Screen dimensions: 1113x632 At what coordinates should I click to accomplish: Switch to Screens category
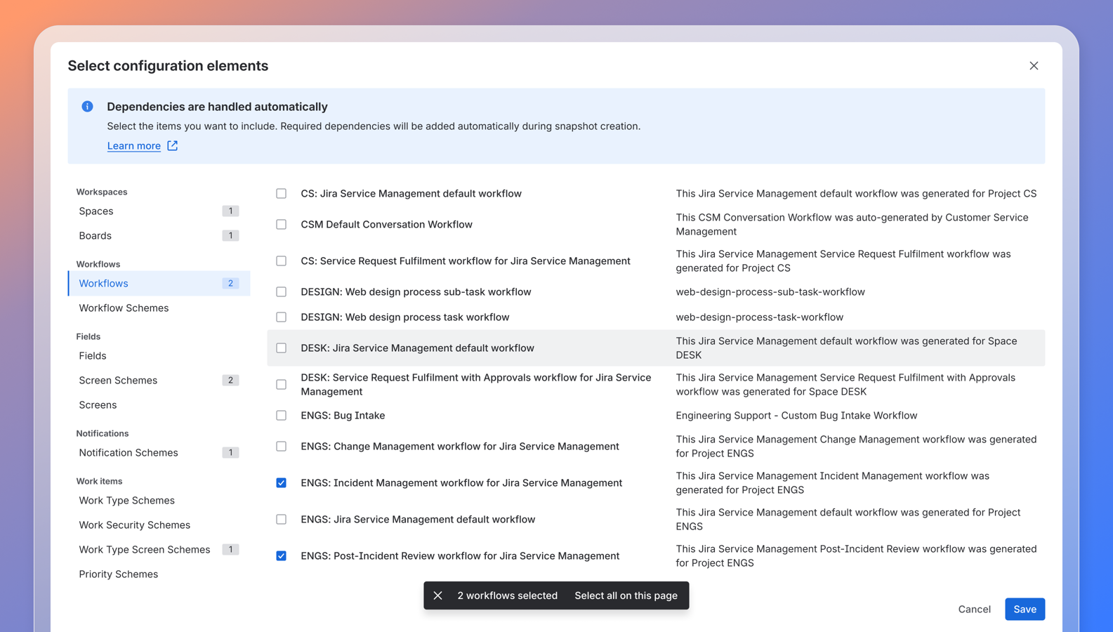(159, 405)
